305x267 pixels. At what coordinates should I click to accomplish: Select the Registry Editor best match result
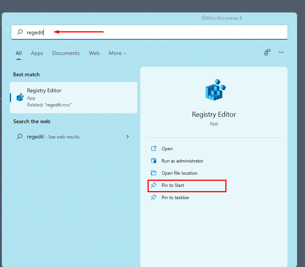click(74, 98)
